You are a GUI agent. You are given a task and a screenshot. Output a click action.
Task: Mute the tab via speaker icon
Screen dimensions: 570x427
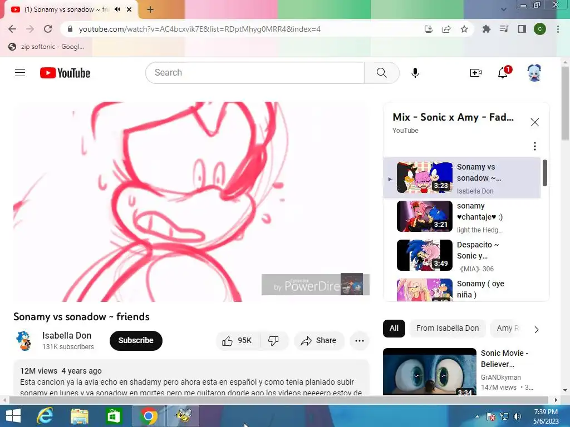117,9
